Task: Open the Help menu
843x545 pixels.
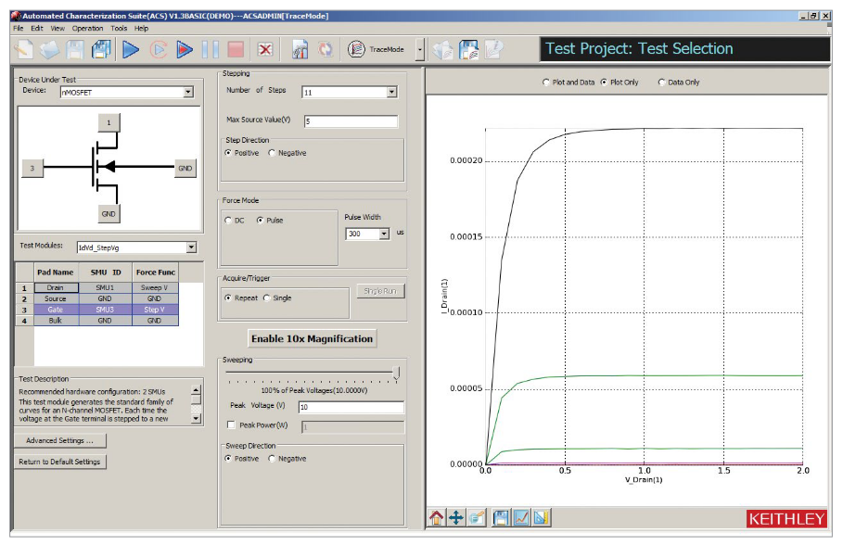Action: pyautogui.click(x=141, y=29)
